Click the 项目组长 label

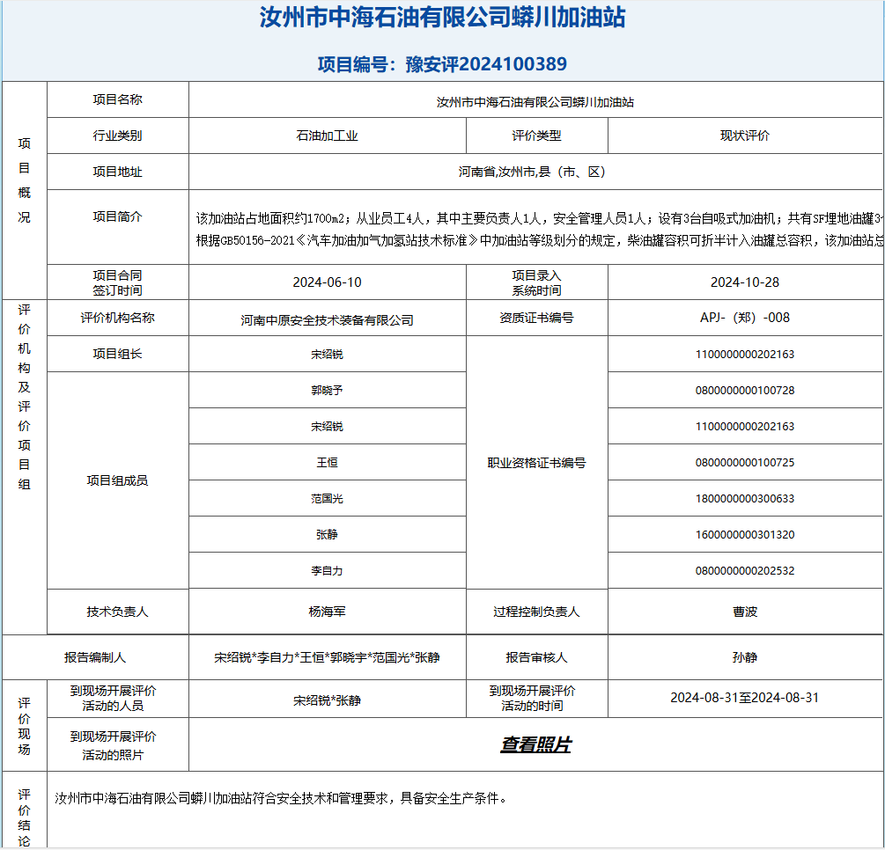click(117, 354)
